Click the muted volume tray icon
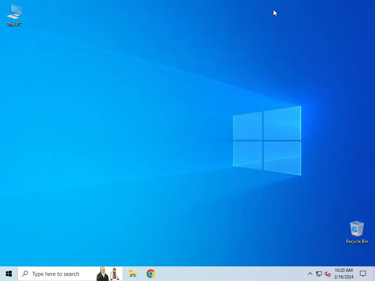This screenshot has width=375, height=281. tap(328, 274)
